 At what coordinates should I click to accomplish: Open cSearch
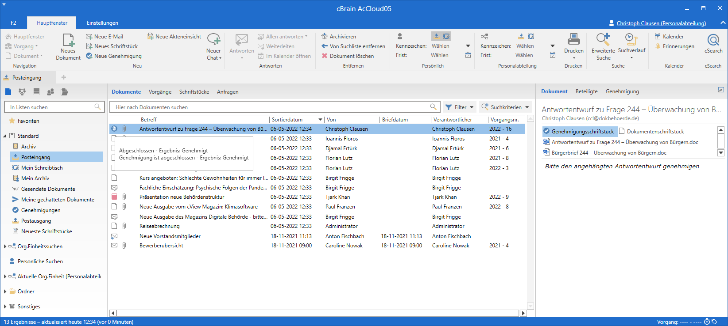pos(713,44)
